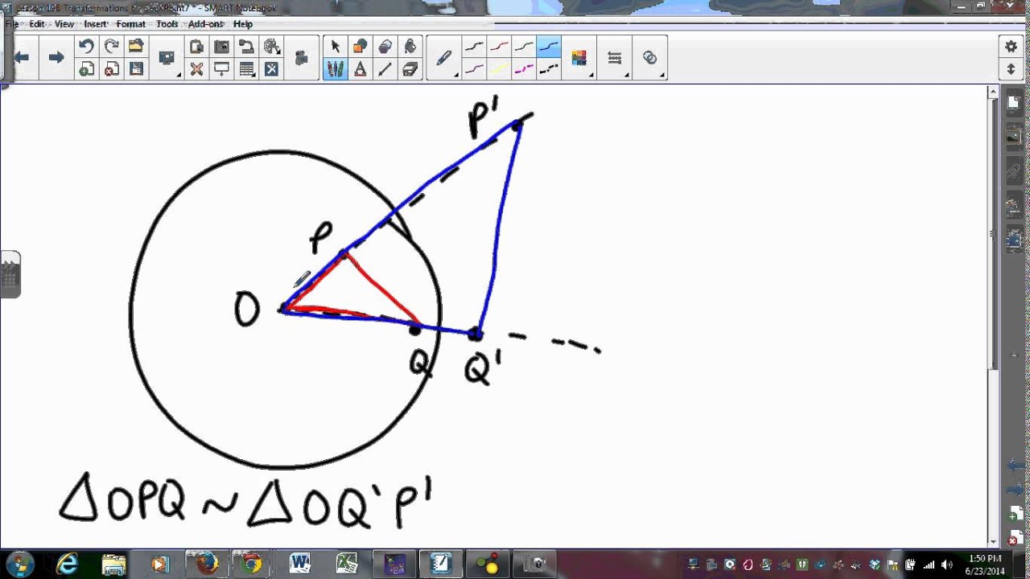The image size is (1030, 579).
Task: Choose the red solid pen style
Action: 500,47
